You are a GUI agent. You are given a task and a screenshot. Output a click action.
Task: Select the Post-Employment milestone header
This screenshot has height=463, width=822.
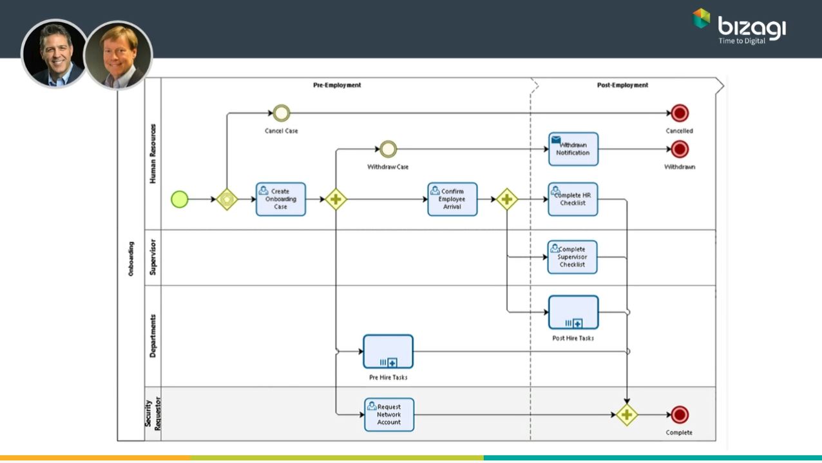pyautogui.click(x=622, y=85)
